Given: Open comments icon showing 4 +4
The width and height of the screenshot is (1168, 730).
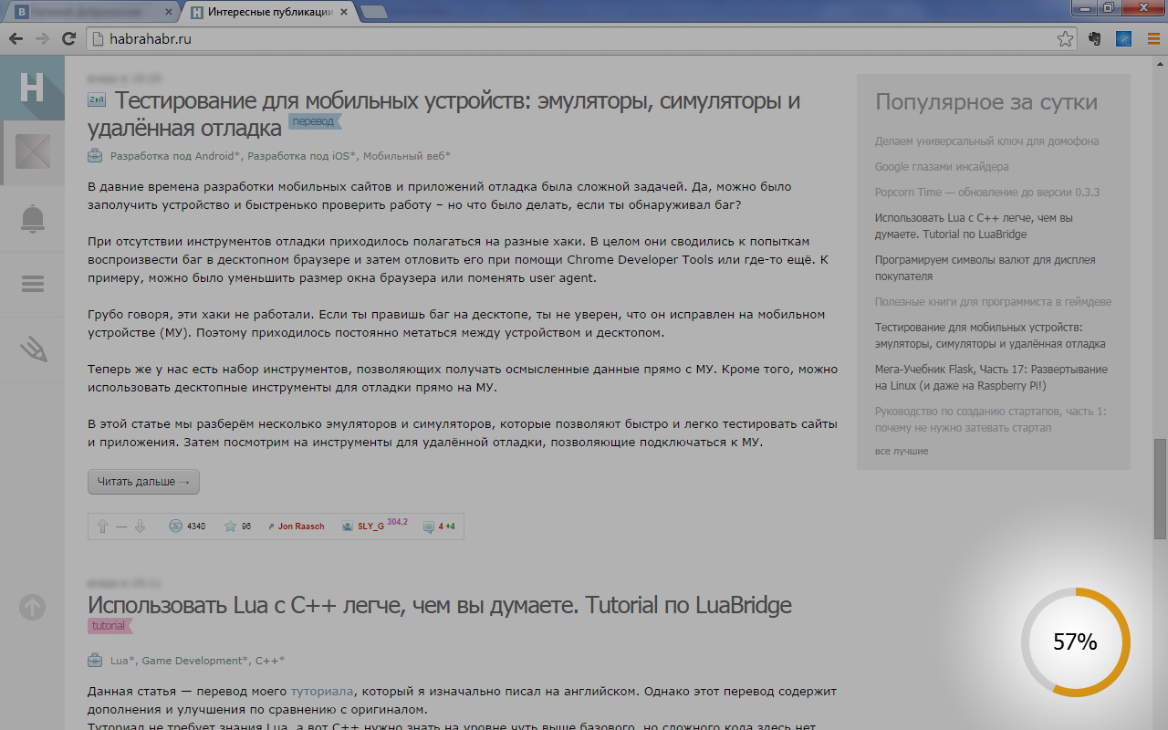Looking at the screenshot, I should pyautogui.click(x=429, y=527).
